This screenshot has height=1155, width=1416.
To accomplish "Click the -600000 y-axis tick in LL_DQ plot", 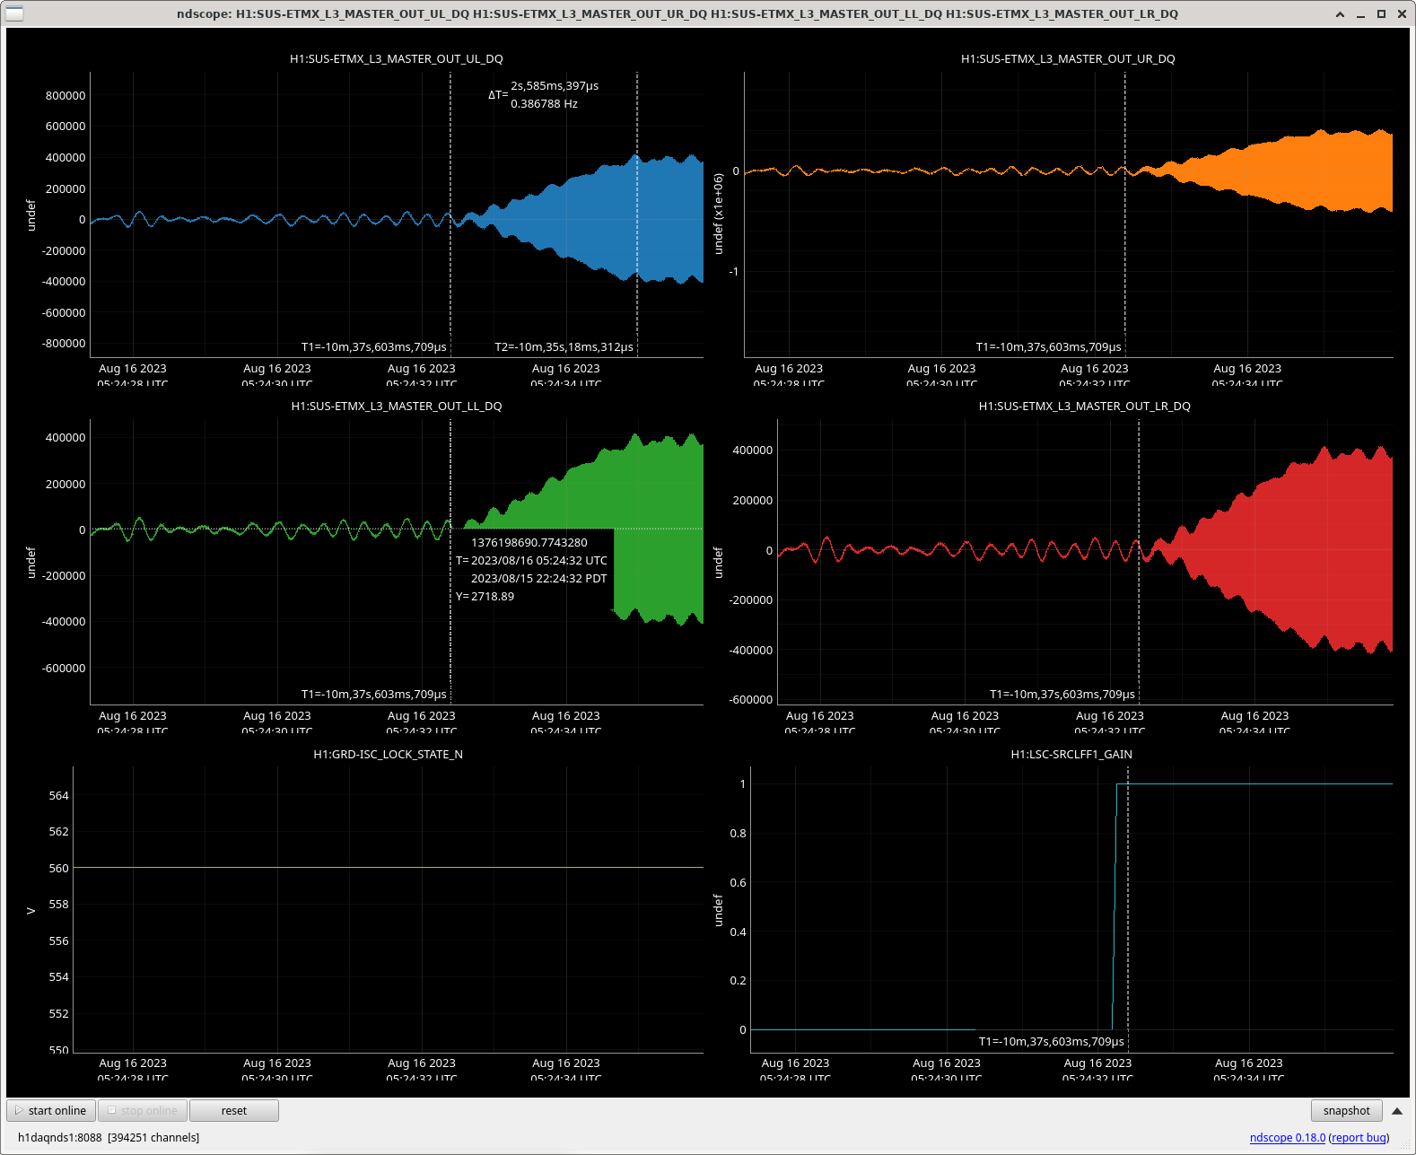I will (64, 668).
